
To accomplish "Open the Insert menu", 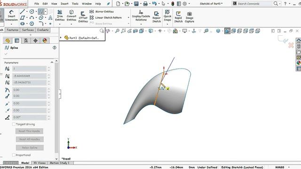I will [x=64, y=4].
